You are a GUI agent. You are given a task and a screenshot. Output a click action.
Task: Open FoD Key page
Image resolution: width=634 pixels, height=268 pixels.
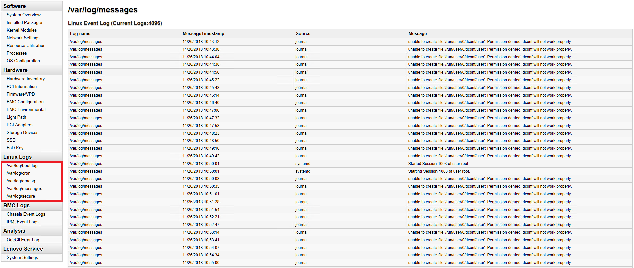click(15, 148)
